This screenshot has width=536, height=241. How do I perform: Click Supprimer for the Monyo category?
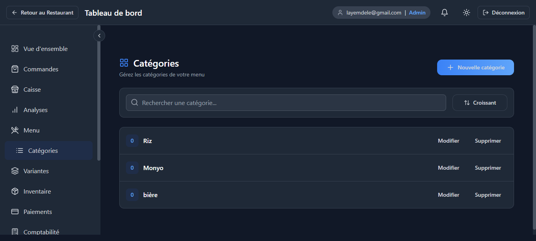click(488, 168)
